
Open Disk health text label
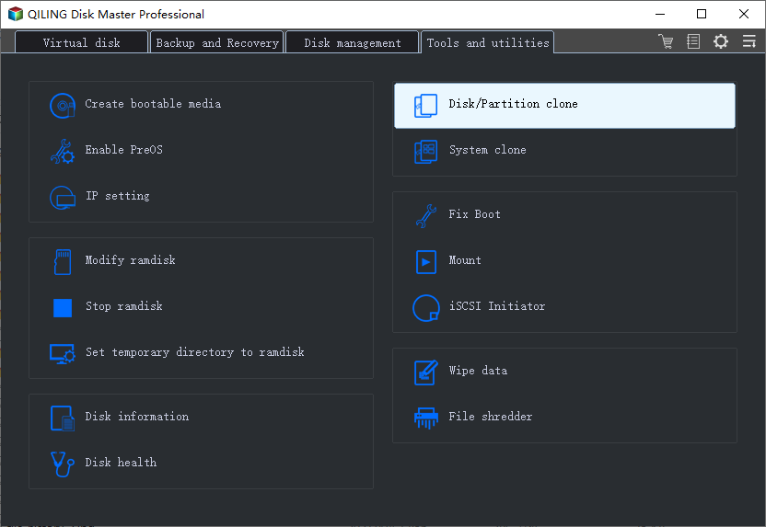[121, 462]
